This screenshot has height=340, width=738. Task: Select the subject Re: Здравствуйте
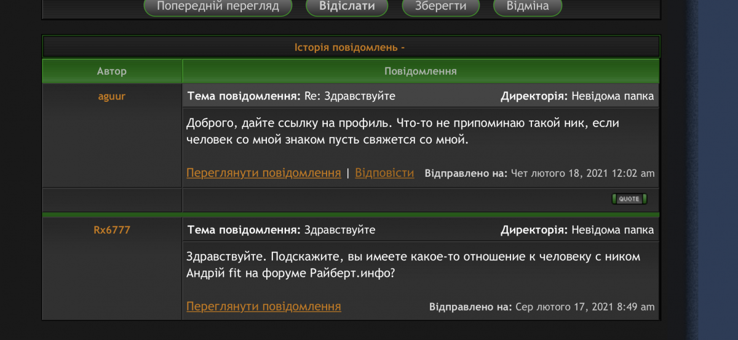[x=350, y=96]
